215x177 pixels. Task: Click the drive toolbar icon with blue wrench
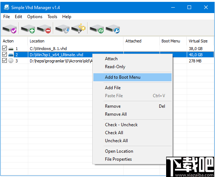coord(113,29)
